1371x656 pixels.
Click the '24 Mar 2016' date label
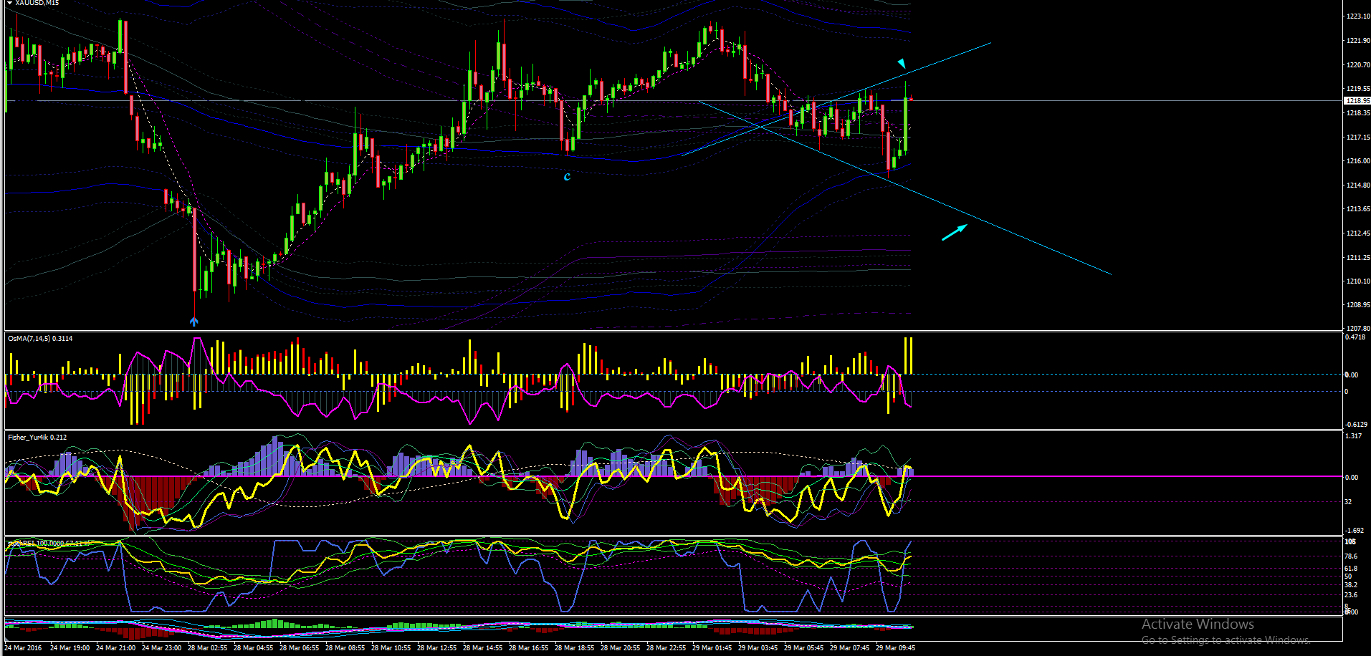[x=23, y=648]
